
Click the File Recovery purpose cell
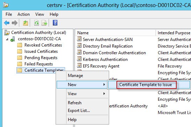click(x=170, y=66)
